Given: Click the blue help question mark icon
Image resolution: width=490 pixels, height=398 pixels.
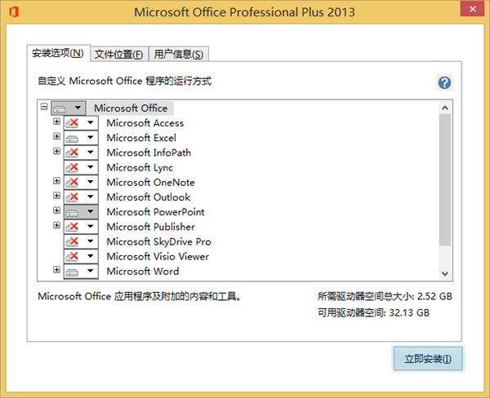Looking at the screenshot, I should click(444, 82).
